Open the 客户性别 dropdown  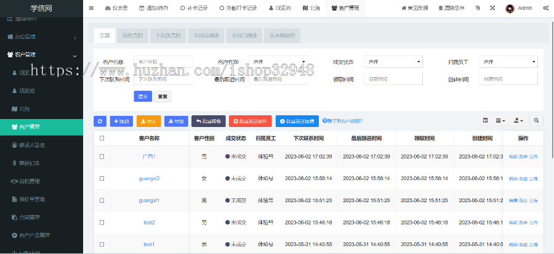click(x=278, y=62)
